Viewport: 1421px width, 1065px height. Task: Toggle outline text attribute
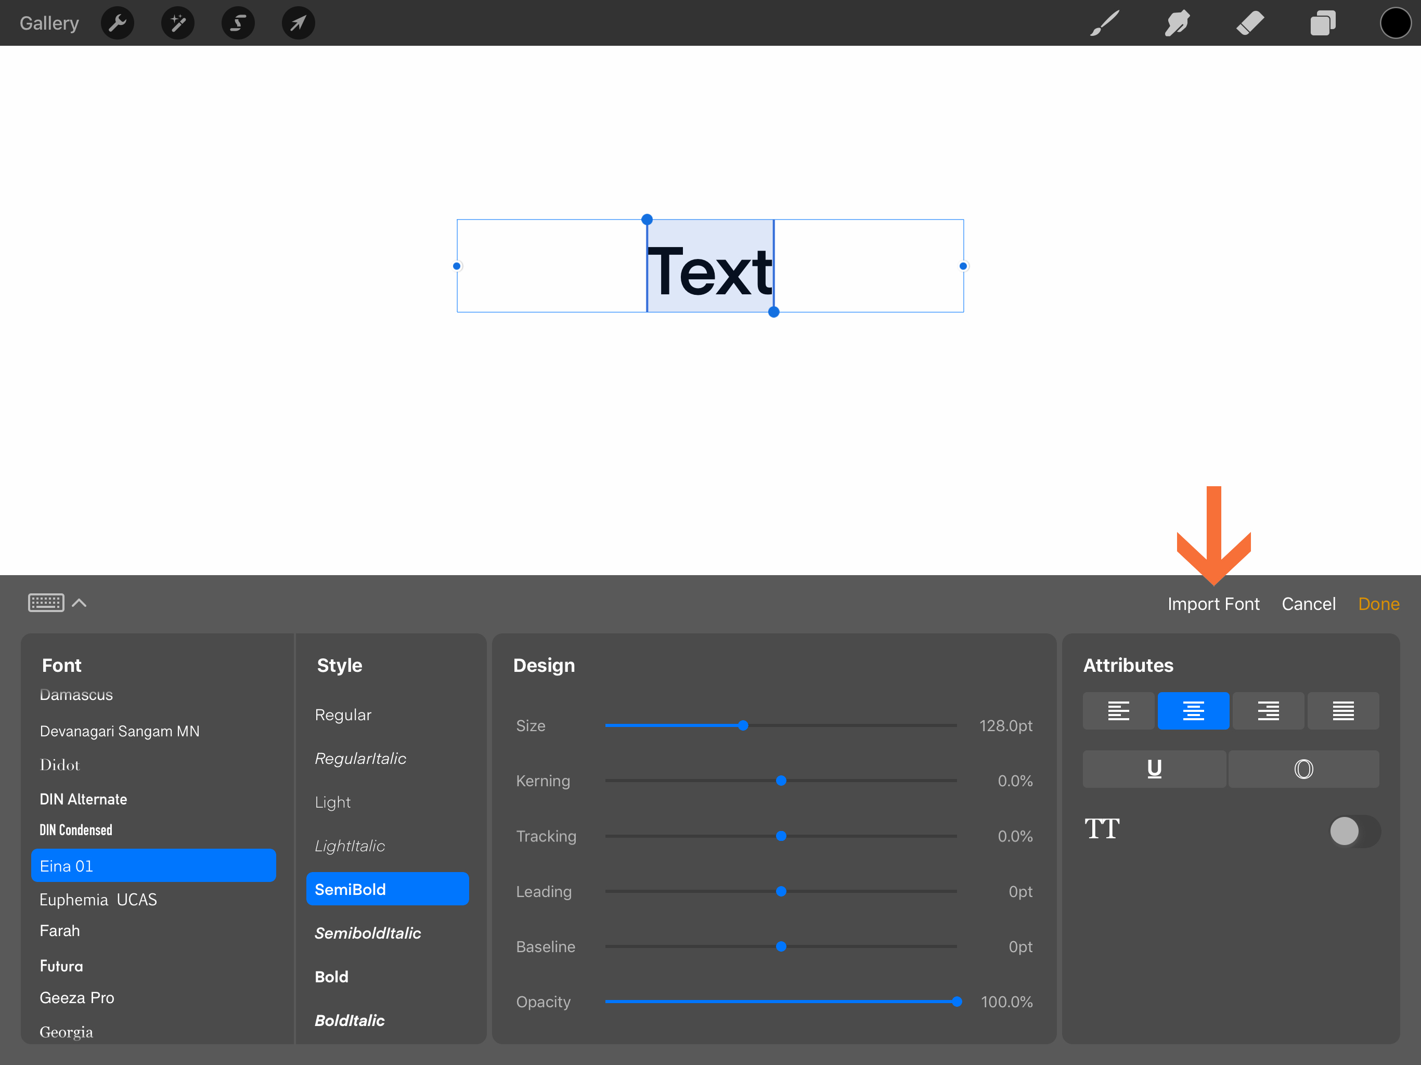point(1303,769)
